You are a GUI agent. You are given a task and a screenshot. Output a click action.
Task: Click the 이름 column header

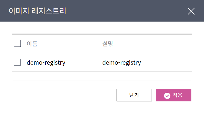32,44
